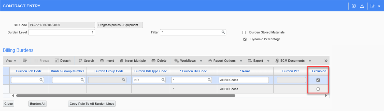Screen dimensions: 384x111
Task: Click the Insert Multiple toolbar icon
Action: tap(121, 61)
